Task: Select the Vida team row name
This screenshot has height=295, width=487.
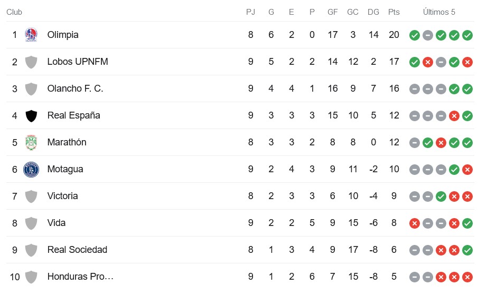Action: [x=56, y=223]
